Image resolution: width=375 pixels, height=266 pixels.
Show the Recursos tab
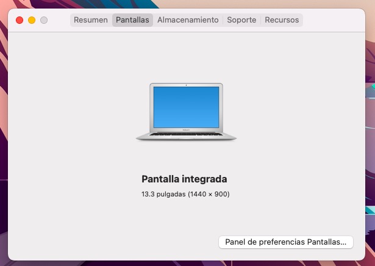282,20
